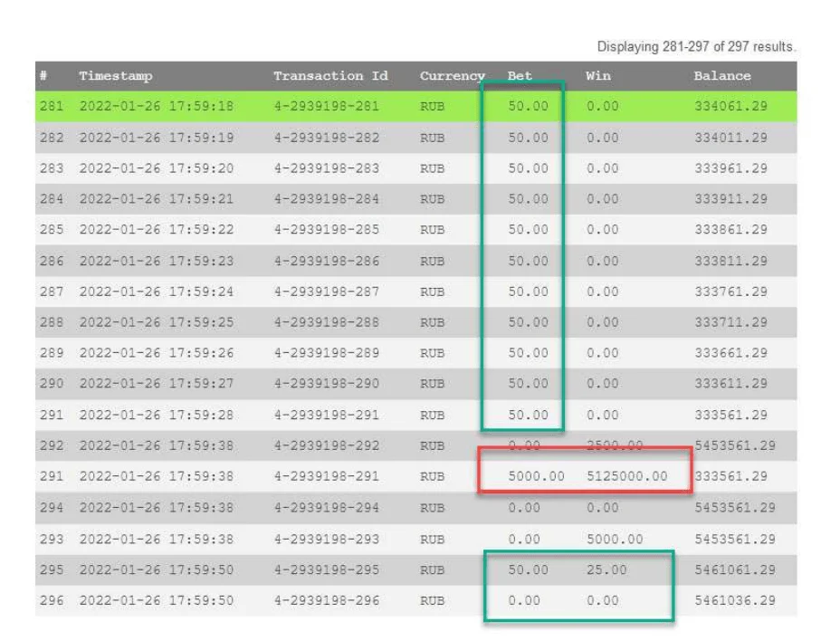Select win amount 5000.00 in row 293
Screen dimensions: 840x641
(x=615, y=540)
